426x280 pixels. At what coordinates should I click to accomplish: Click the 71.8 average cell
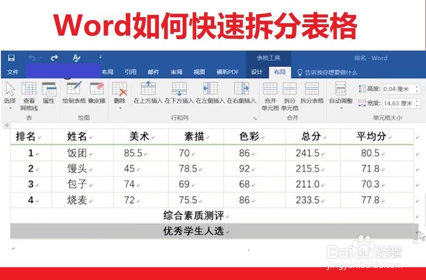pyautogui.click(x=377, y=169)
